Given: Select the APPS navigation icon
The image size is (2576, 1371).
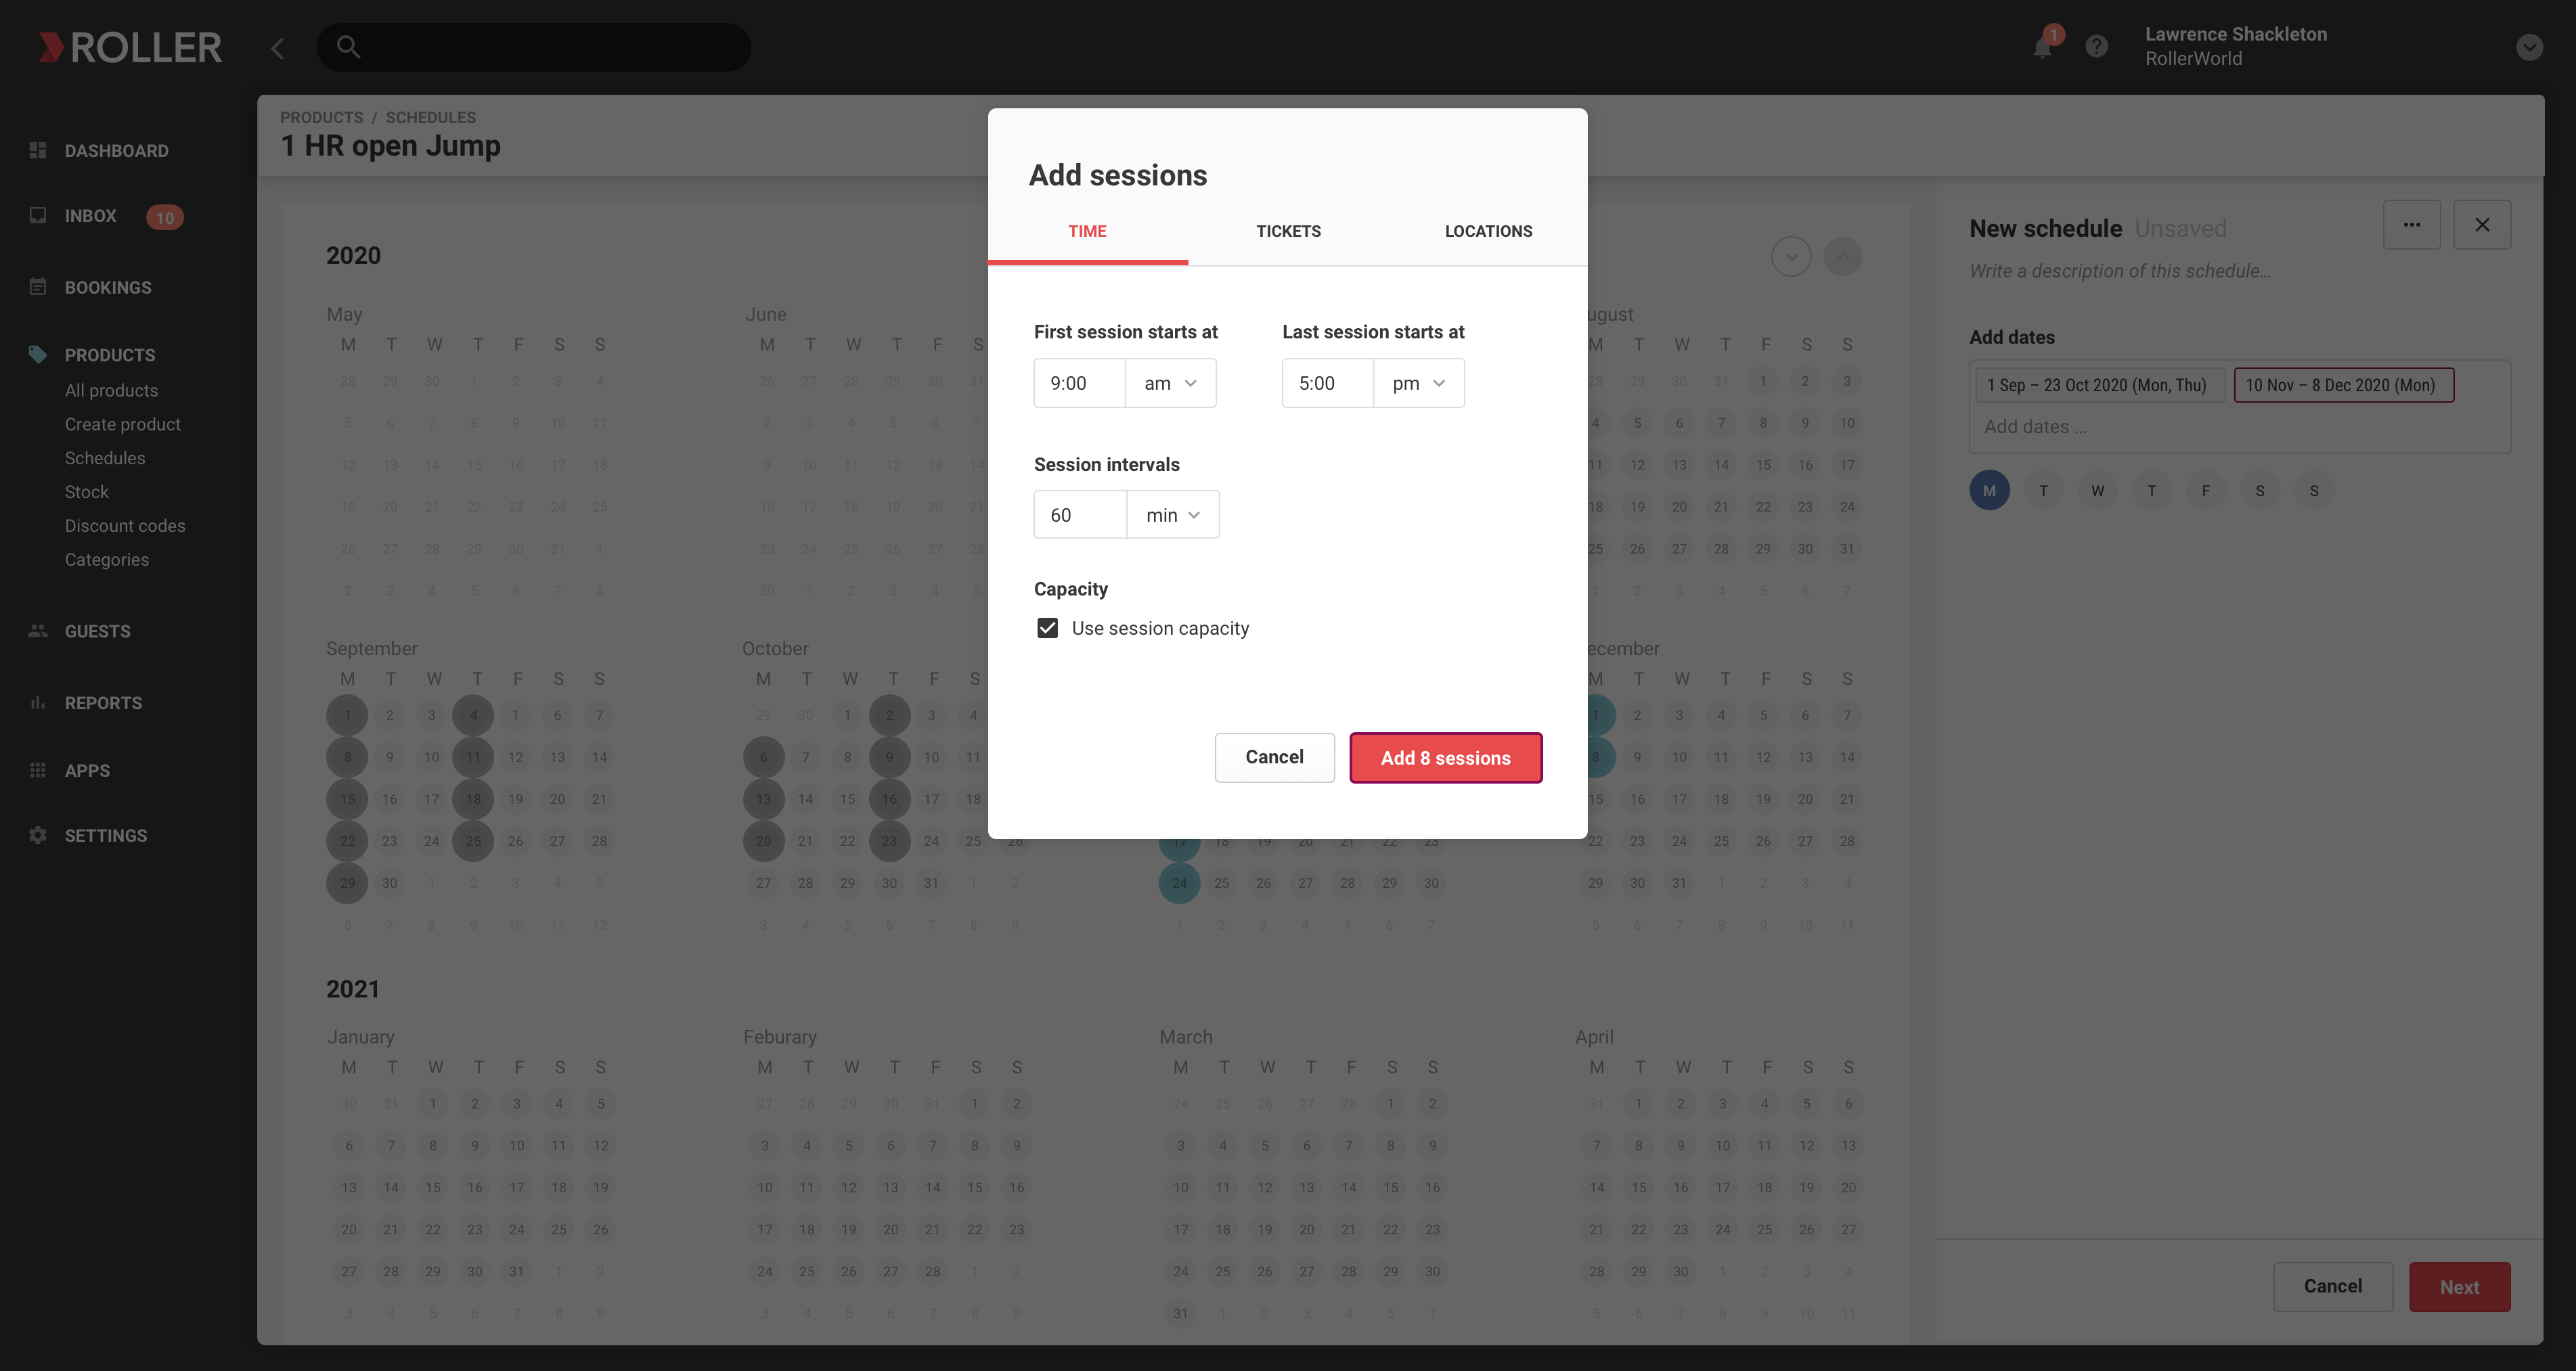Looking at the screenshot, I should pyautogui.click(x=37, y=768).
